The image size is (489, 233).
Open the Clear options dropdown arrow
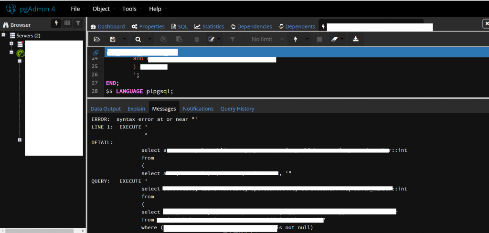[x=343, y=39]
